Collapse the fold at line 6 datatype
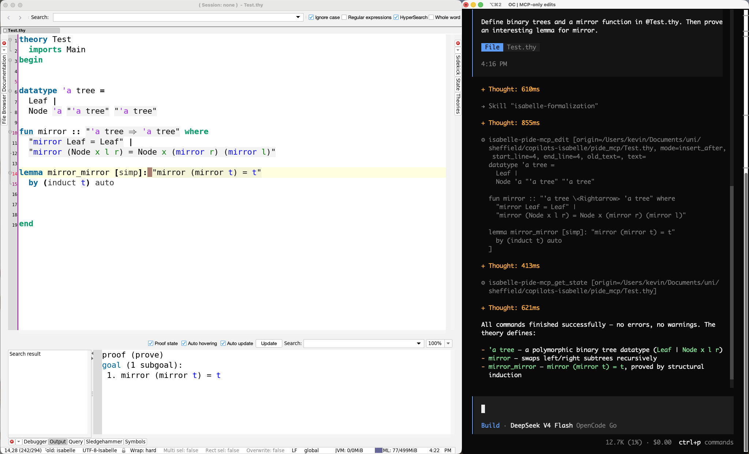 tap(10, 91)
